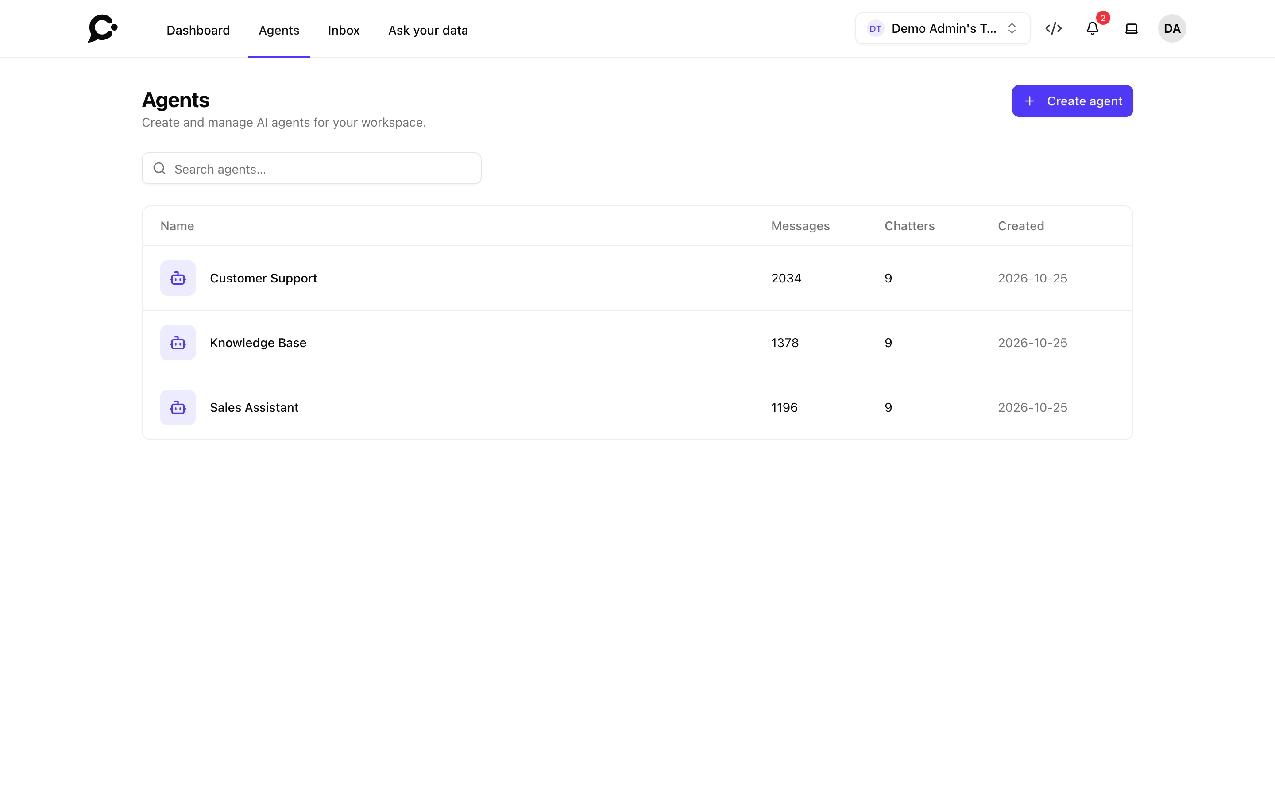This screenshot has width=1275, height=797.
Task: Open the developer code icon
Action: click(1053, 28)
